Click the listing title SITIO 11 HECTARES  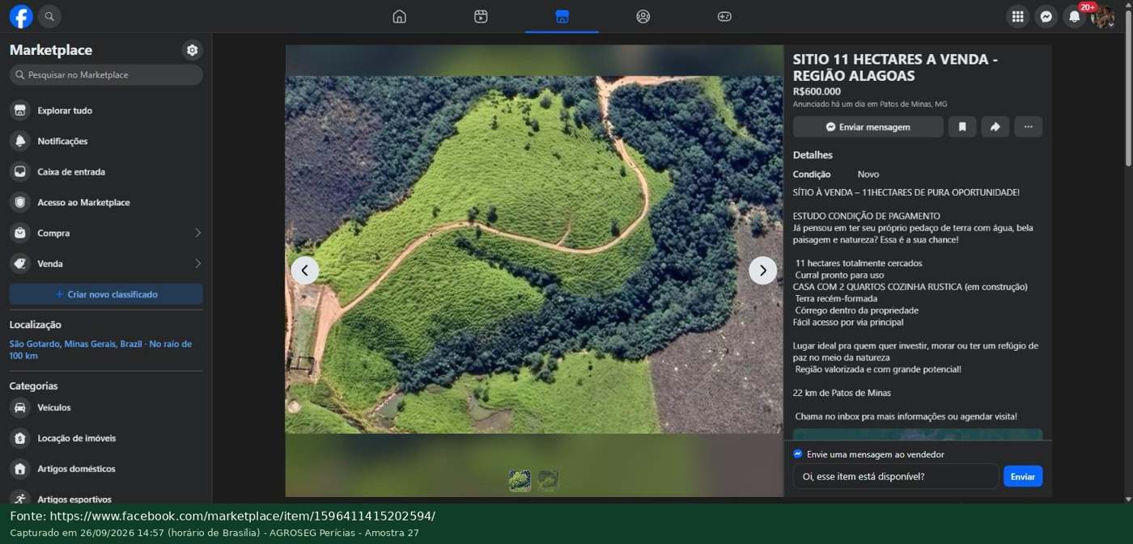click(895, 67)
